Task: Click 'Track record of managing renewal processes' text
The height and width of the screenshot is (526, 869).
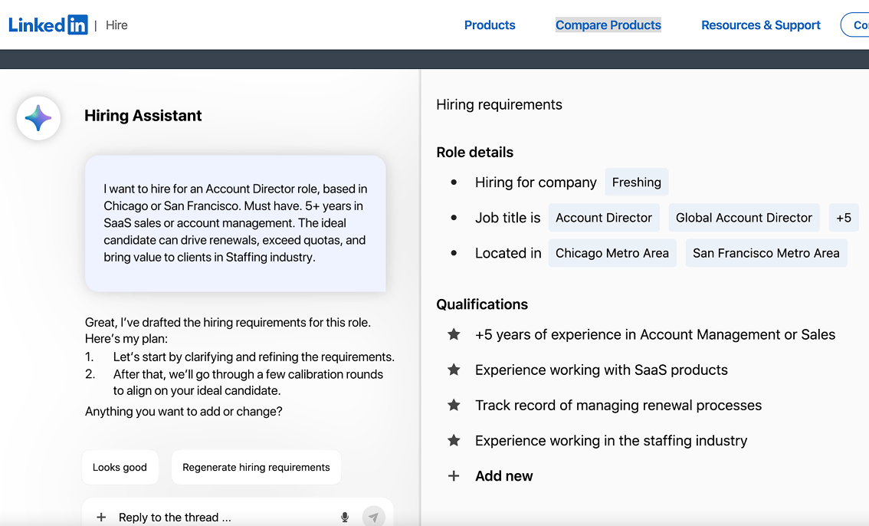Action: [618, 405]
